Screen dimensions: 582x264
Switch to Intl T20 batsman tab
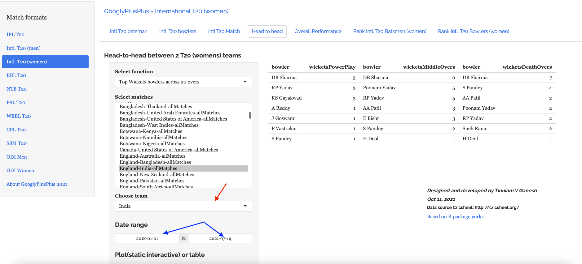pos(129,32)
